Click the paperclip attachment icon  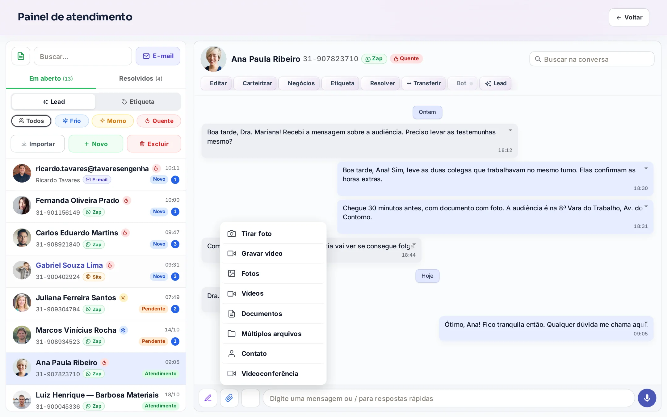pos(229,398)
